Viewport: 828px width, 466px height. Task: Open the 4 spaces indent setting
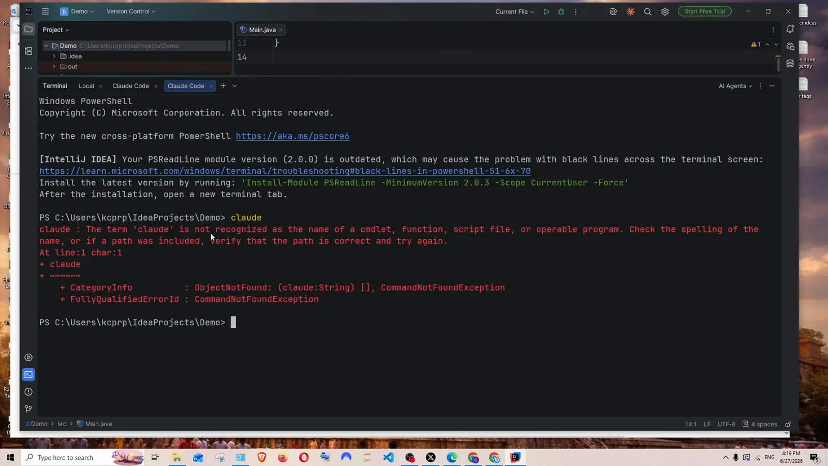[760, 424]
